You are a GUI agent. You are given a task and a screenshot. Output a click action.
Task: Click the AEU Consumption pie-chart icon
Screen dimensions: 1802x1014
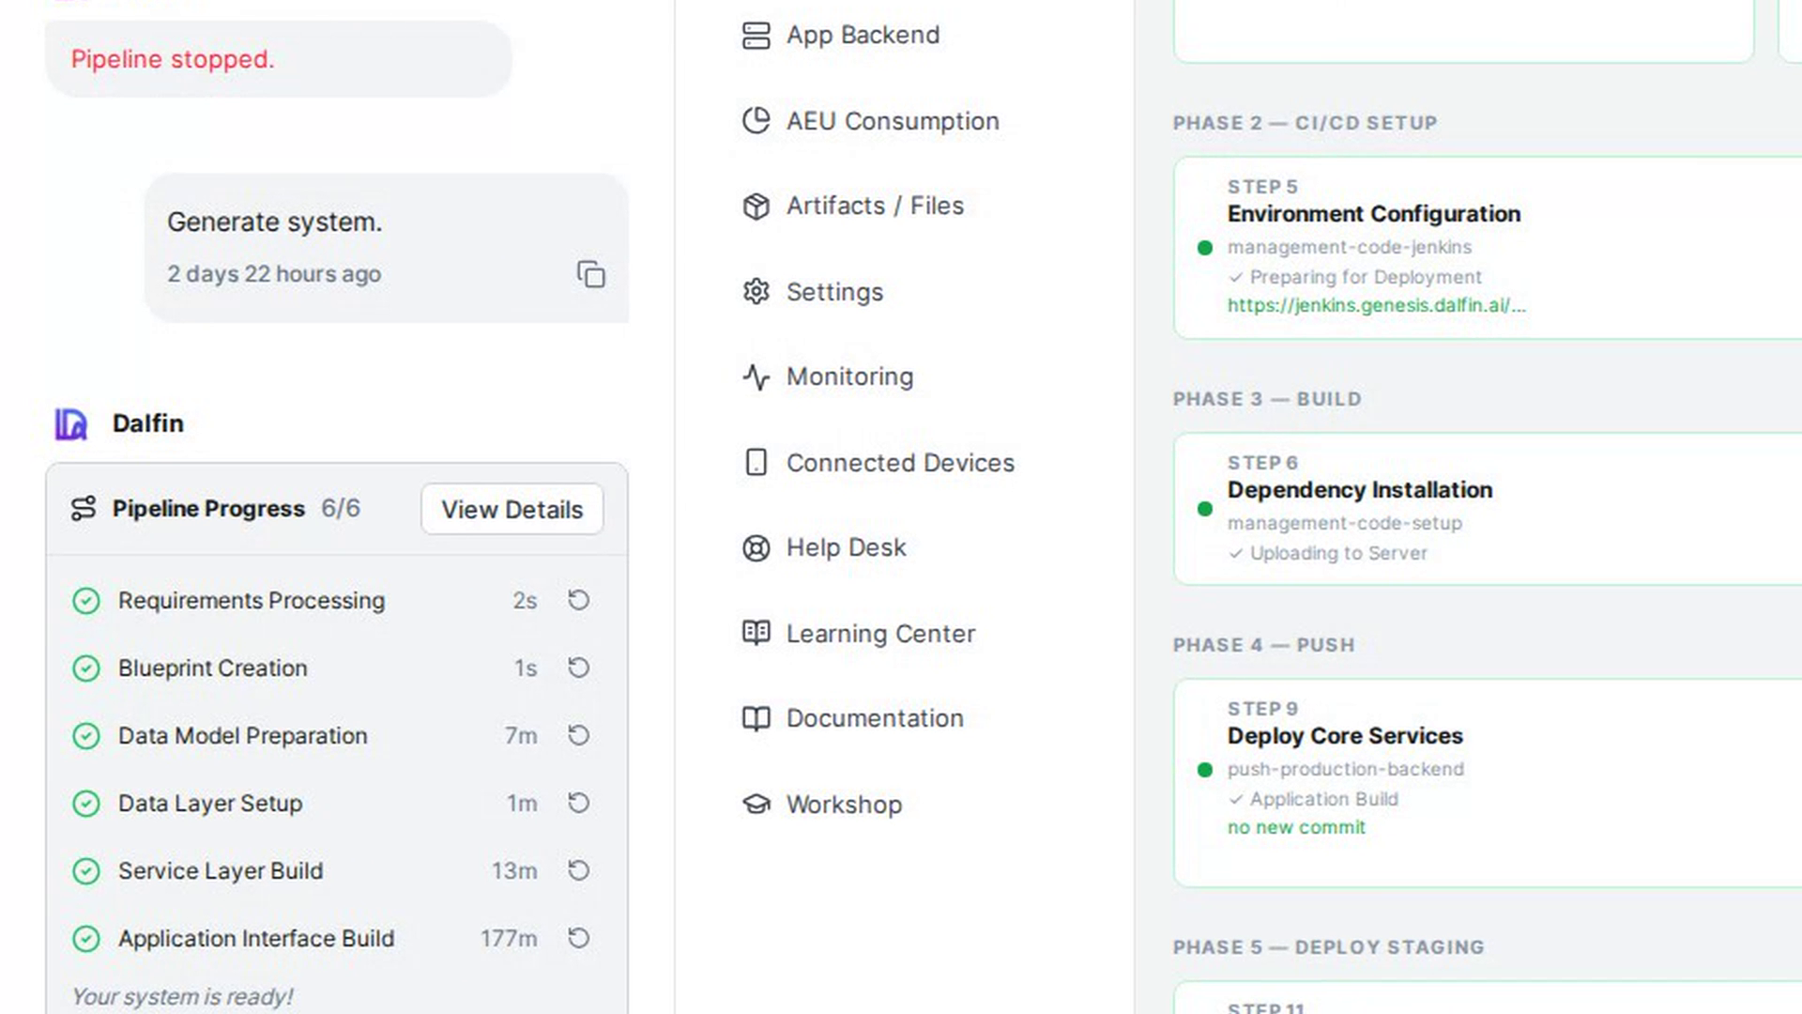coord(756,121)
